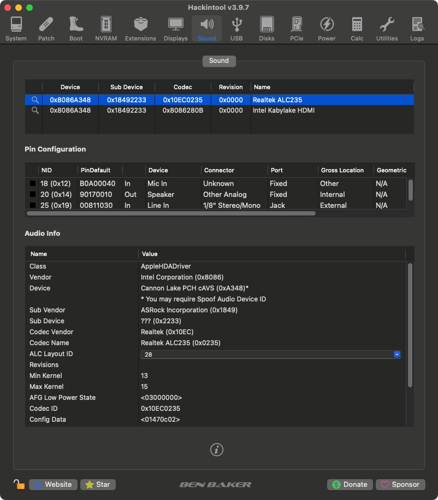
Task: Open the ALC Layout ID dropdown
Action: [x=270, y=354]
